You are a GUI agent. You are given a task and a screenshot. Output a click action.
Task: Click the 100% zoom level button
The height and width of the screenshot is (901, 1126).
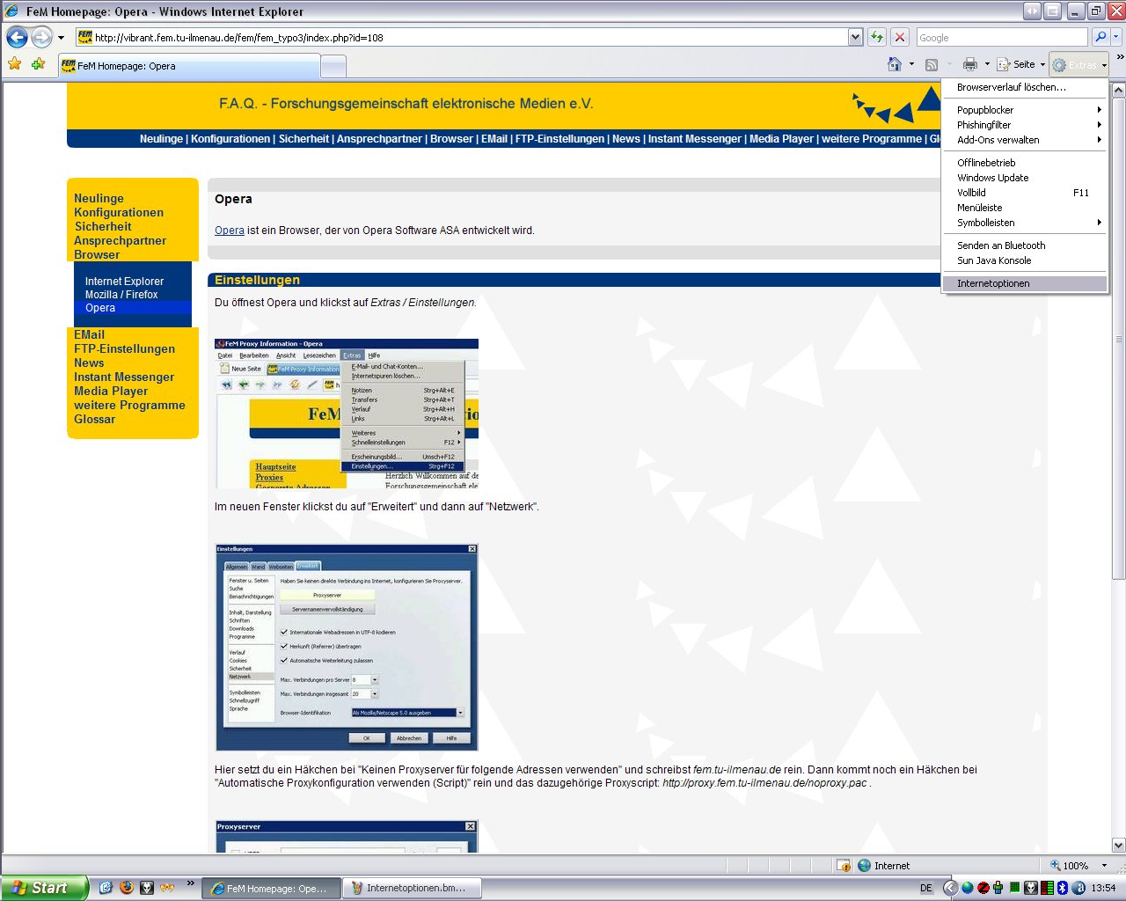coord(1070,866)
